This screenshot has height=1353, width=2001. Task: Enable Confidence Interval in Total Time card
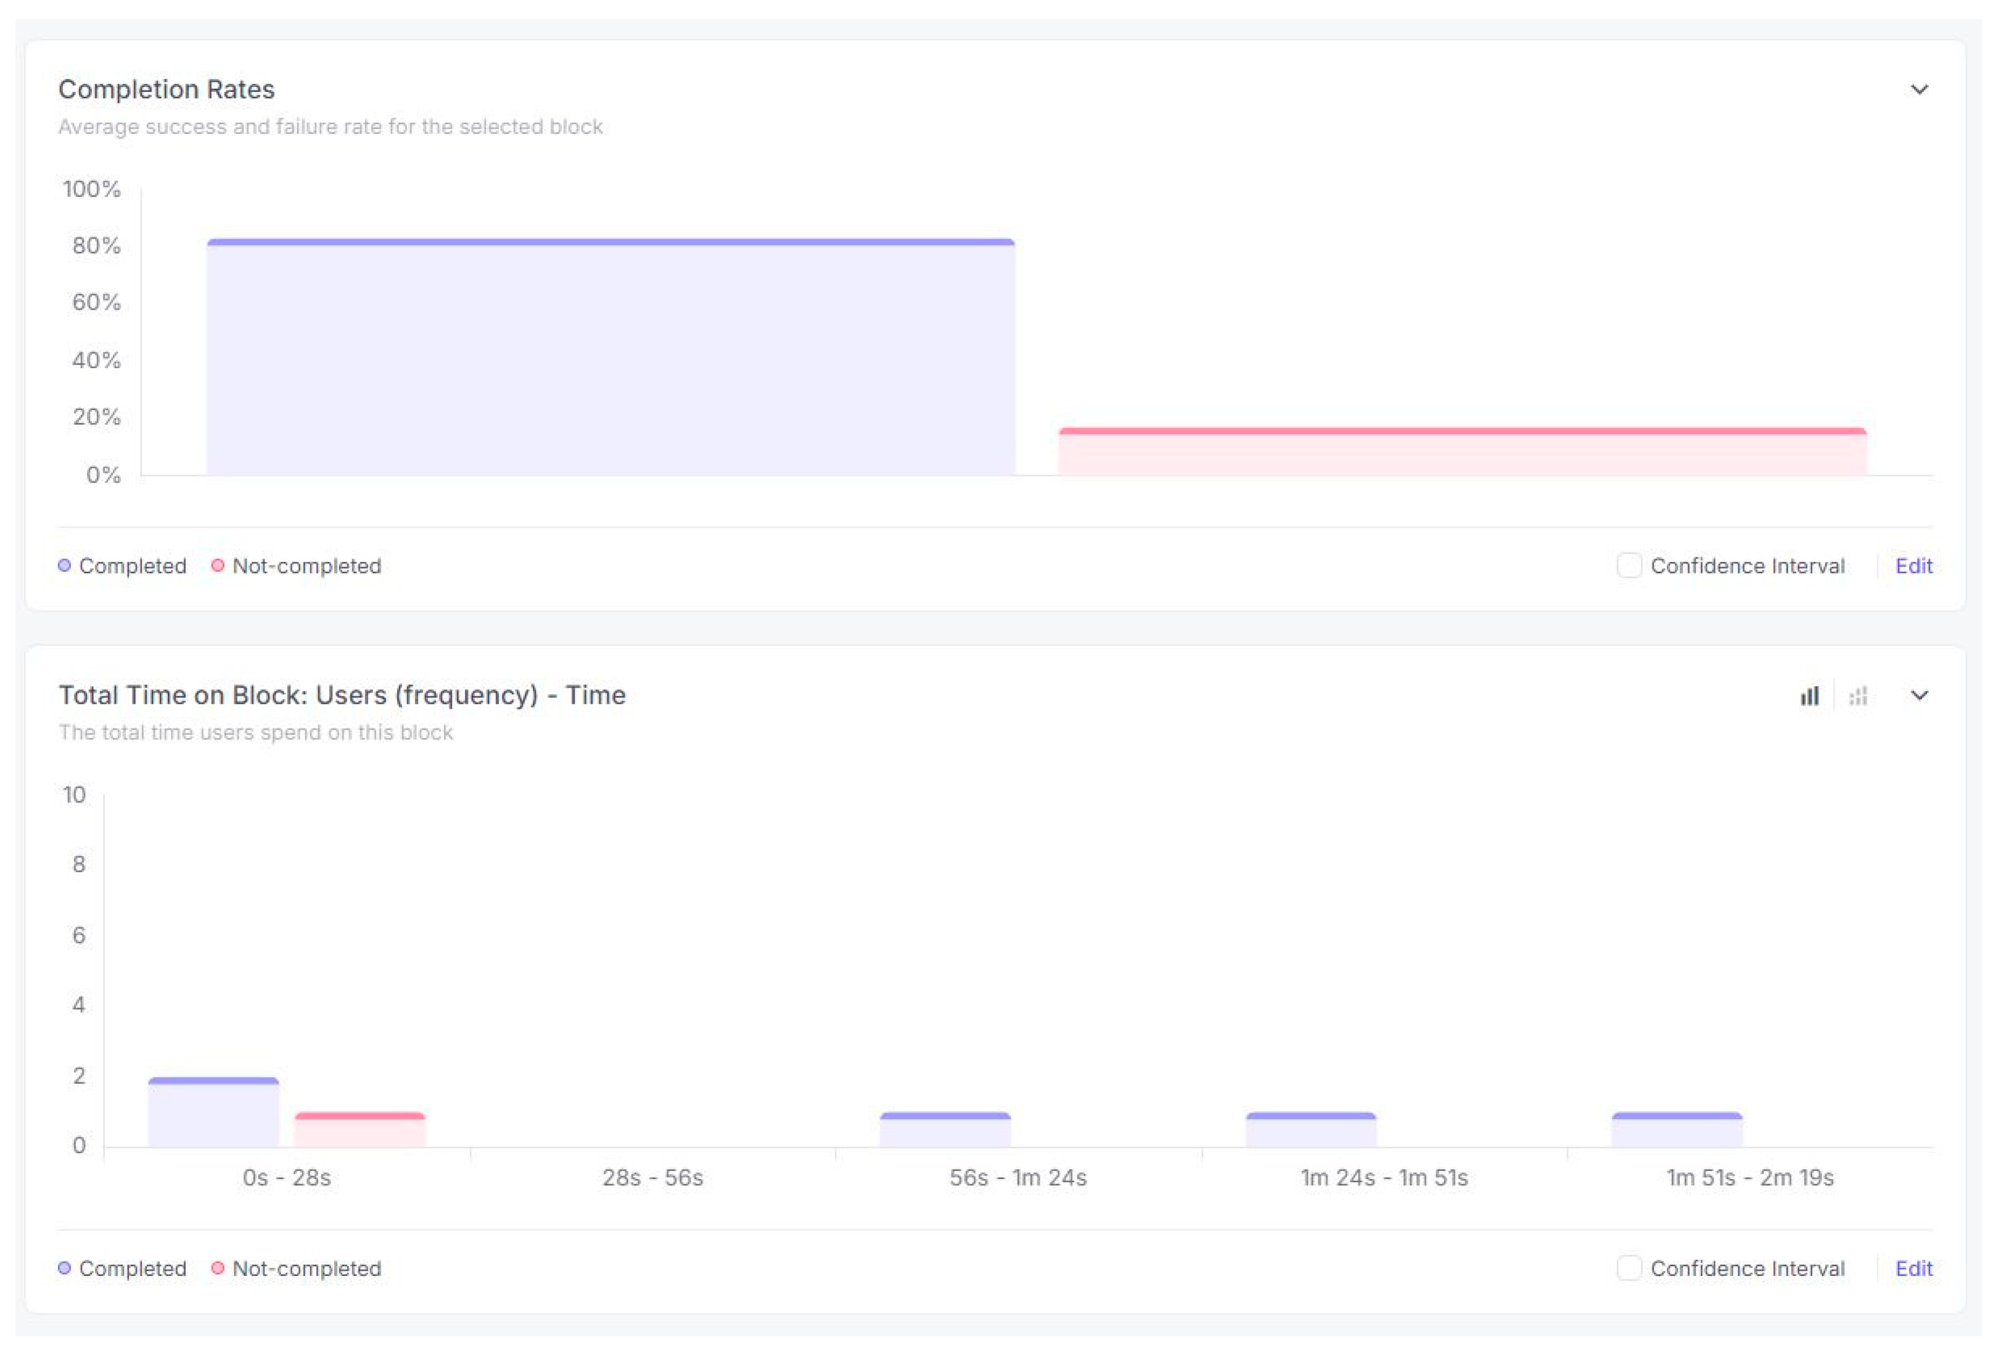tap(1628, 1269)
